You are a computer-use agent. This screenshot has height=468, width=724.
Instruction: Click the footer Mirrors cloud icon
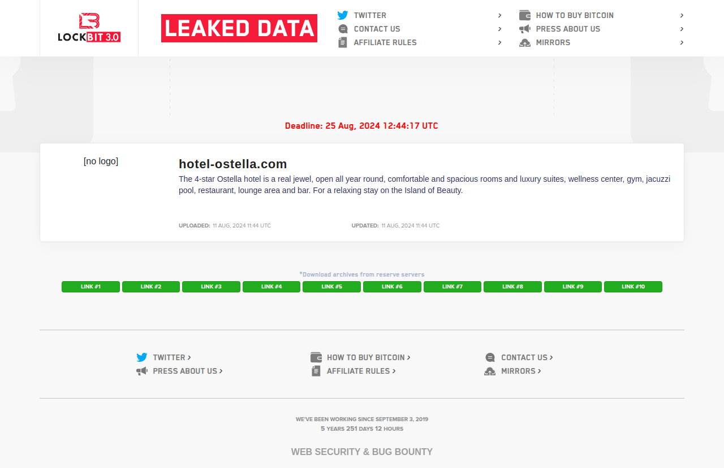[490, 371]
